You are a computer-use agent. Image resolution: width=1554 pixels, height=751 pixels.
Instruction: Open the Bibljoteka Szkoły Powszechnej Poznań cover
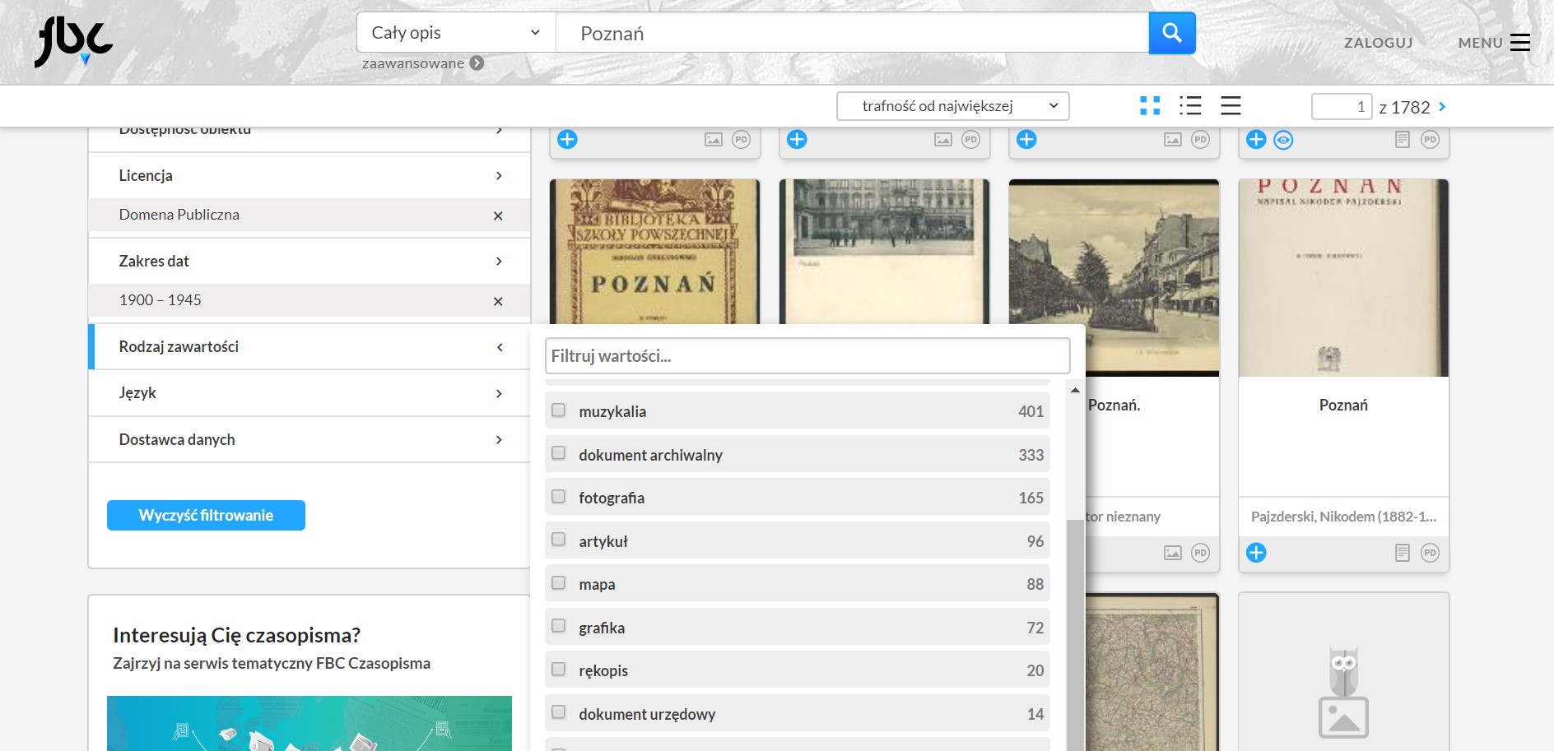click(654, 252)
